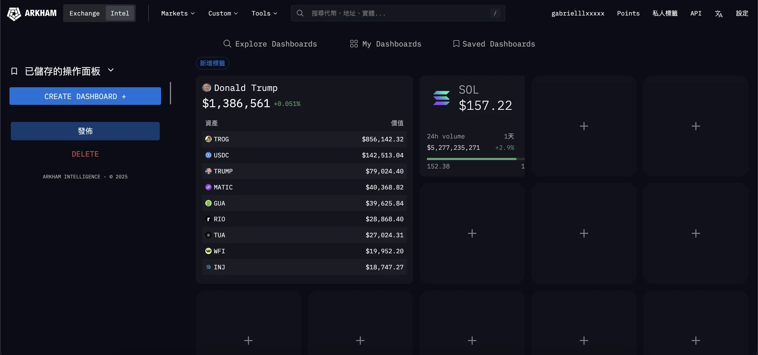Click the +0.051% portfolio change
Image resolution: width=758 pixels, height=355 pixels.
[287, 104]
